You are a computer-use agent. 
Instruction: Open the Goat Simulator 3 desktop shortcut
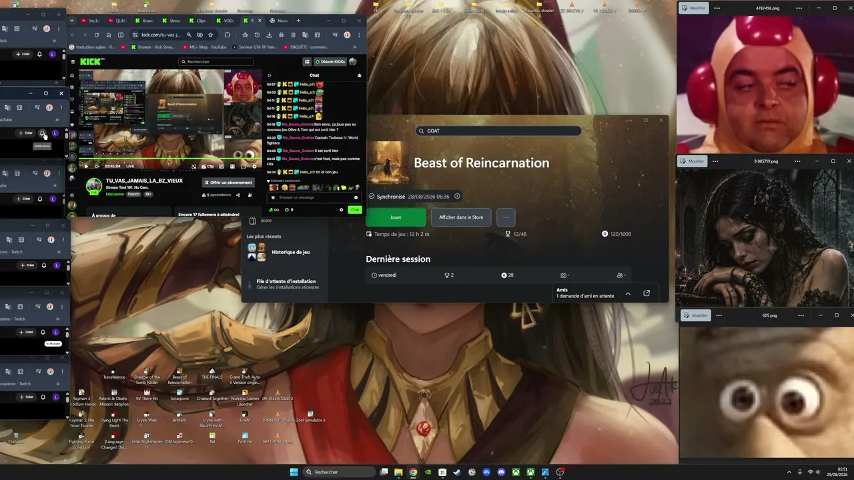(310, 416)
